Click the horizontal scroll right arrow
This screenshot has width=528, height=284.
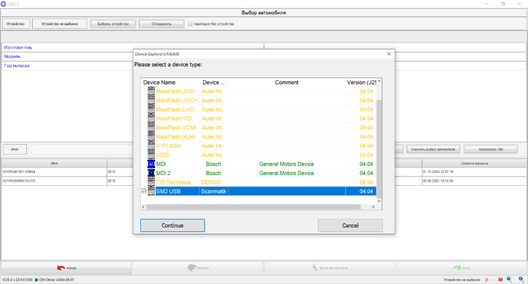[373, 207]
